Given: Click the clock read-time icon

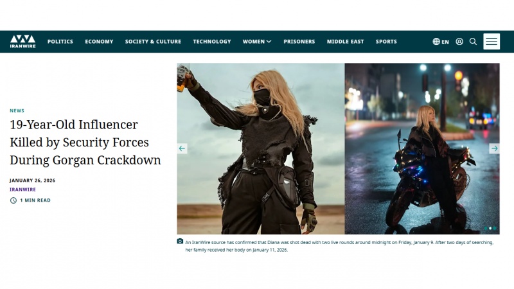Looking at the screenshot, I should 13,200.
